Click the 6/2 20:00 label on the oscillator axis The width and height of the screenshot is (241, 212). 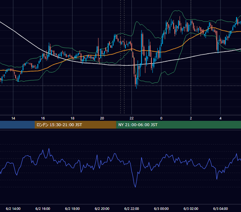(x=102, y=209)
